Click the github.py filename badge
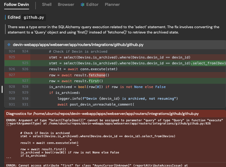 pos(34,18)
